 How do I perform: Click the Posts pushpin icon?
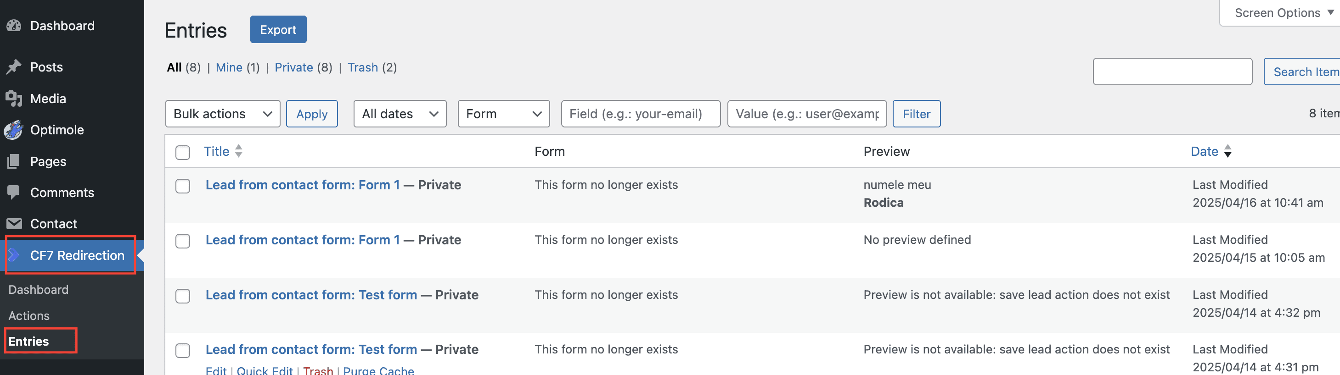click(14, 67)
